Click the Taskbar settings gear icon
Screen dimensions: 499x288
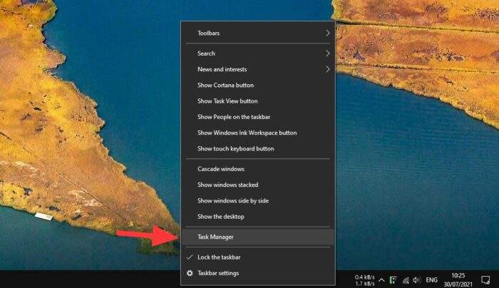pyautogui.click(x=190, y=273)
